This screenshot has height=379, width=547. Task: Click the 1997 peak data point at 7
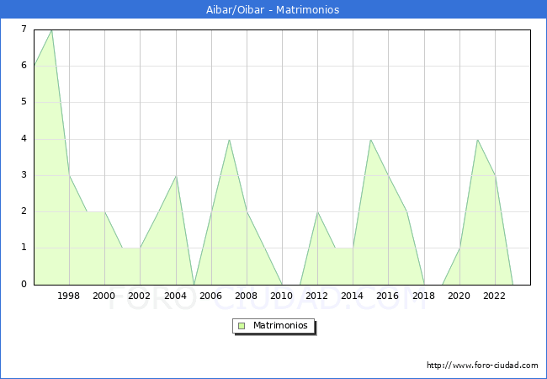pos(51,30)
